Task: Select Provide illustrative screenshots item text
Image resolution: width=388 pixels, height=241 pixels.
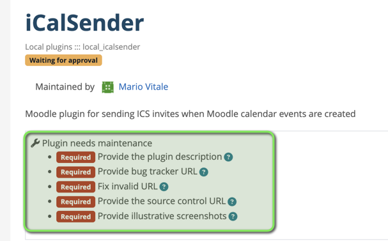Action: (162, 216)
